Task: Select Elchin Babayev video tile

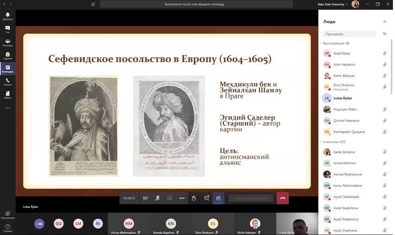Action: (x=255, y=224)
